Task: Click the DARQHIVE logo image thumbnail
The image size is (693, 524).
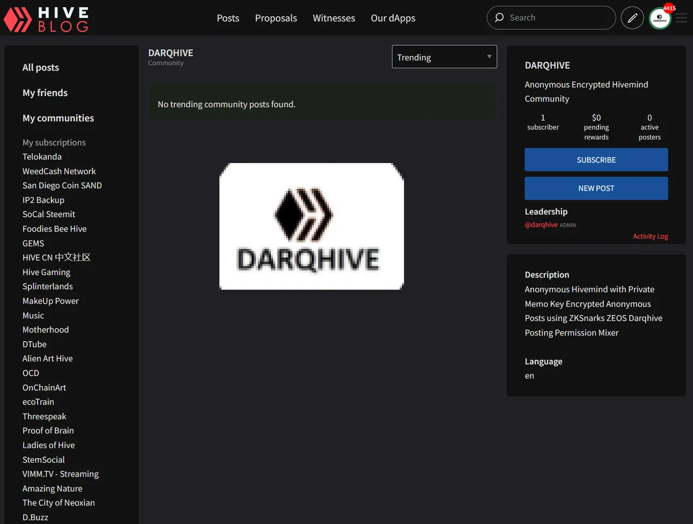Action: (311, 226)
